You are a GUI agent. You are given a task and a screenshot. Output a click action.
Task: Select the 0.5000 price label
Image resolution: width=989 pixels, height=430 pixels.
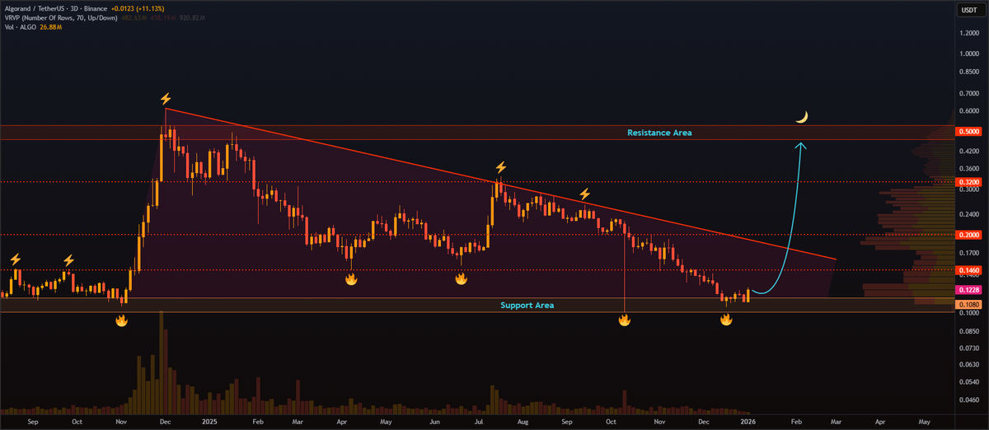968,132
